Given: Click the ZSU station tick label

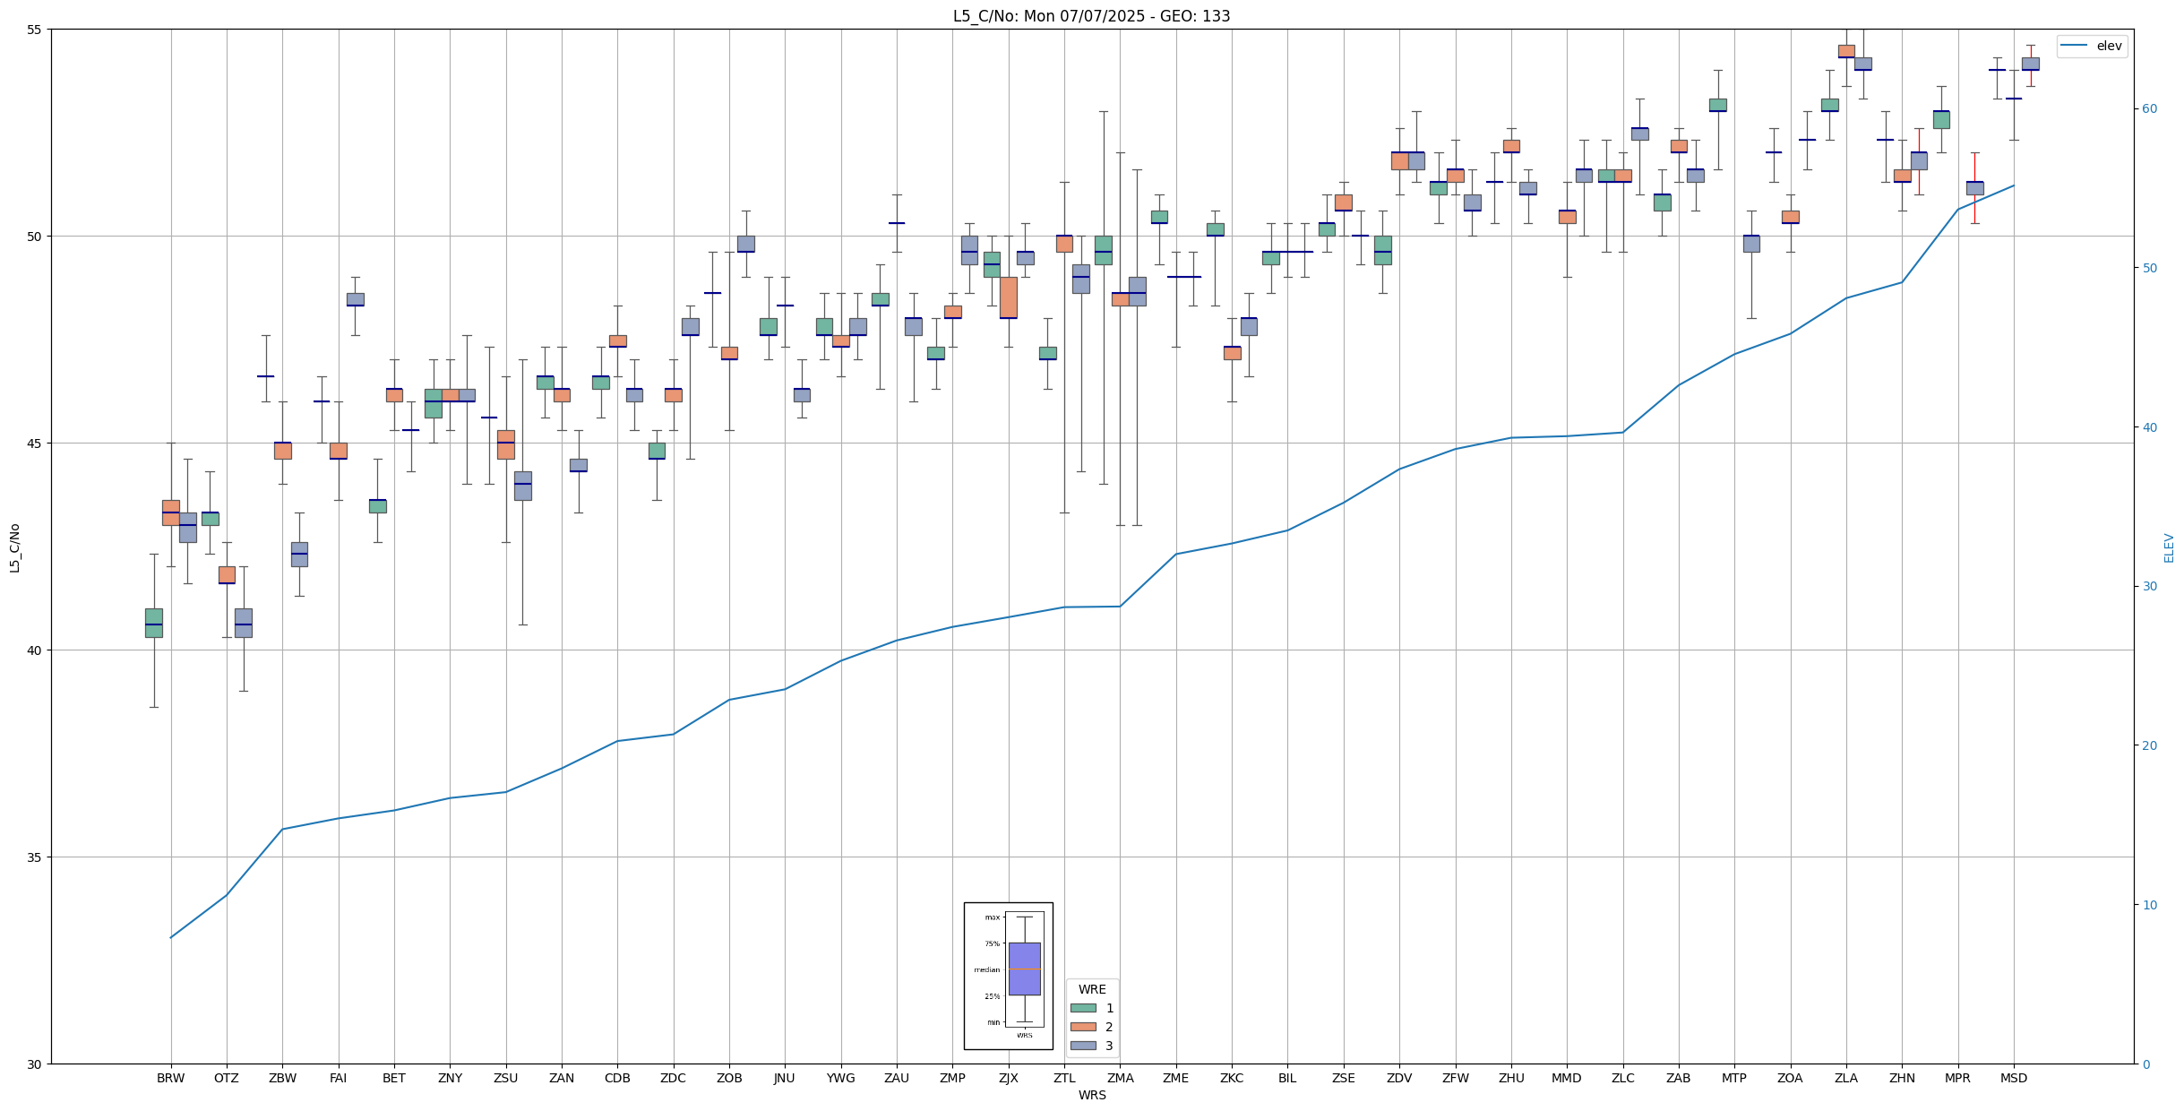Looking at the screenshot, I should pyautogui.click(x=505, y=1078).
